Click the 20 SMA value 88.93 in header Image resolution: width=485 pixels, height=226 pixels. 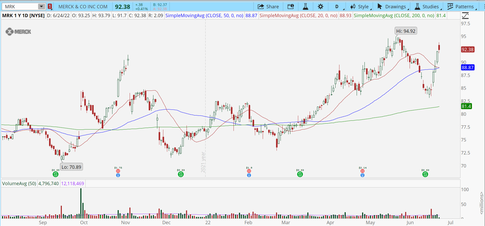[x=345, y=16]
